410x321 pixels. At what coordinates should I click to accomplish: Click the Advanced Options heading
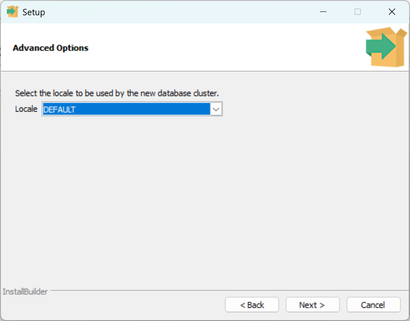pyautogui.click(x=50, y=48)
